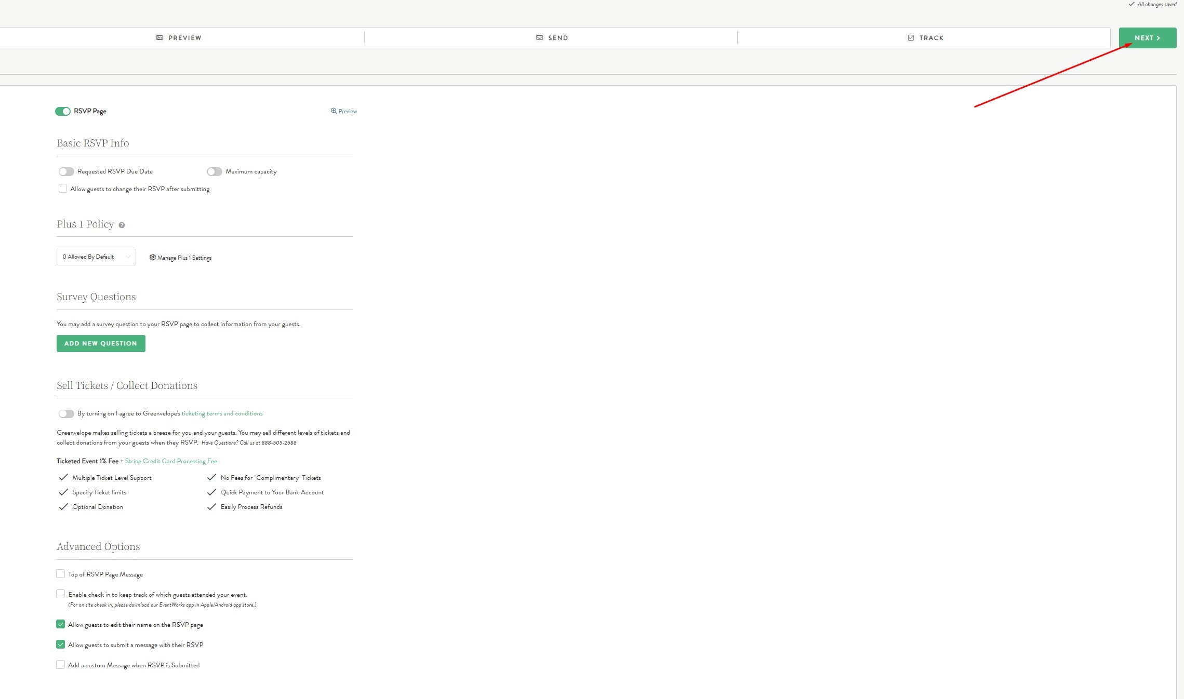Screen dimensions: 1184x699
Task: Turn on ticketing terms agreement toggle
Action: coord(66,413)
